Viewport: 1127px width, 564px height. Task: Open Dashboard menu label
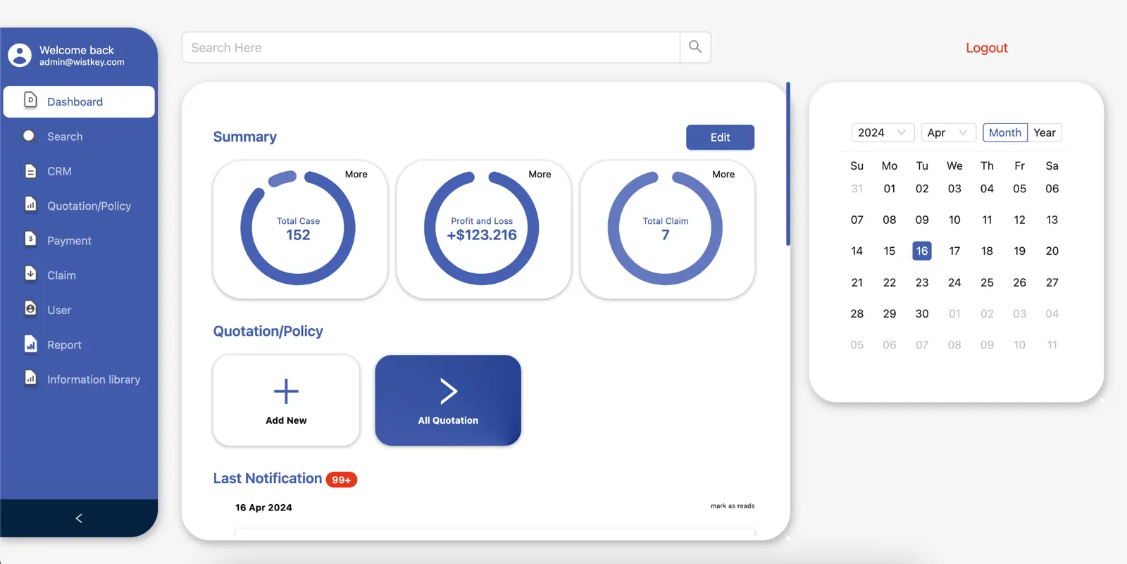coord(75,101)
